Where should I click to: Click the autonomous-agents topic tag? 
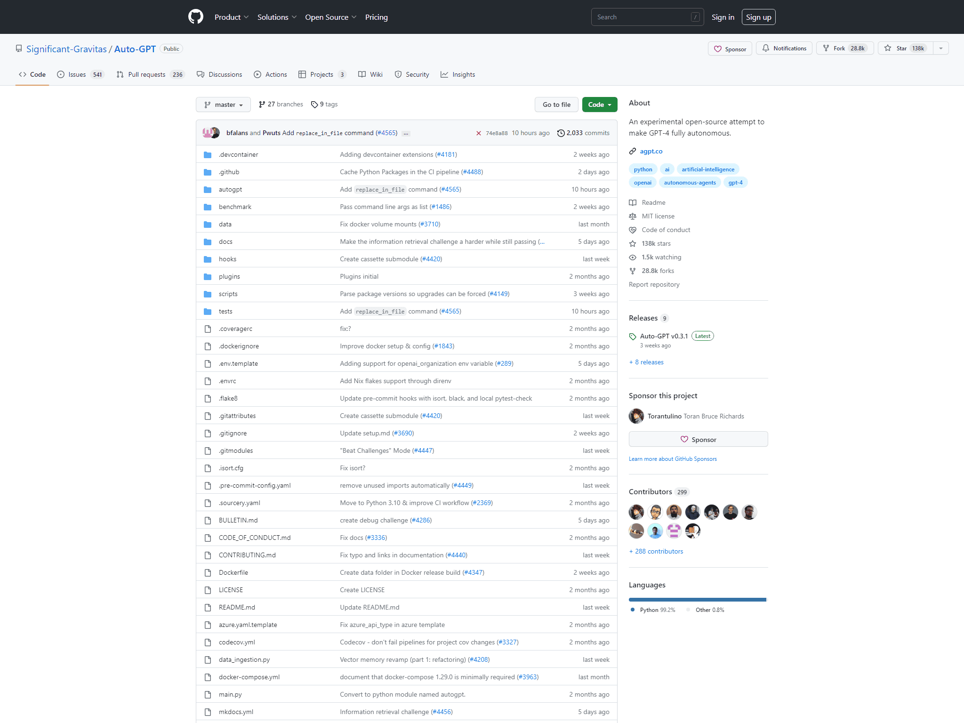690,182
